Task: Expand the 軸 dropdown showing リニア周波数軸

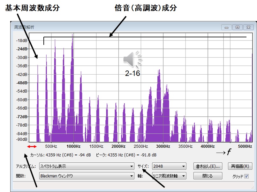Action: point(169,176)
